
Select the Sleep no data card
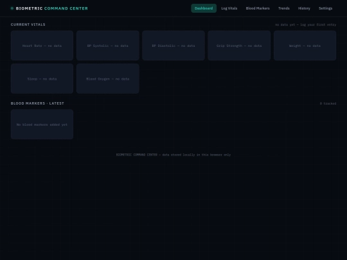click(x=42, y=79)
